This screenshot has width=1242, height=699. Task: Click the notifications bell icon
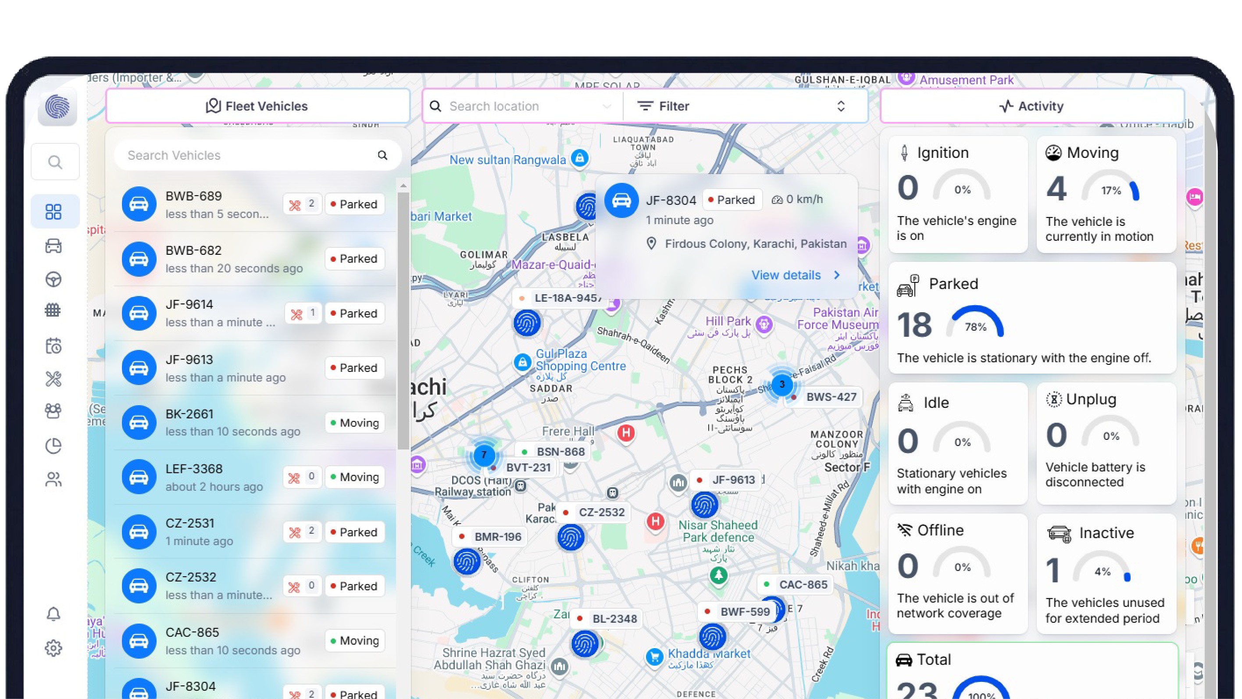(x=54, y=614)
